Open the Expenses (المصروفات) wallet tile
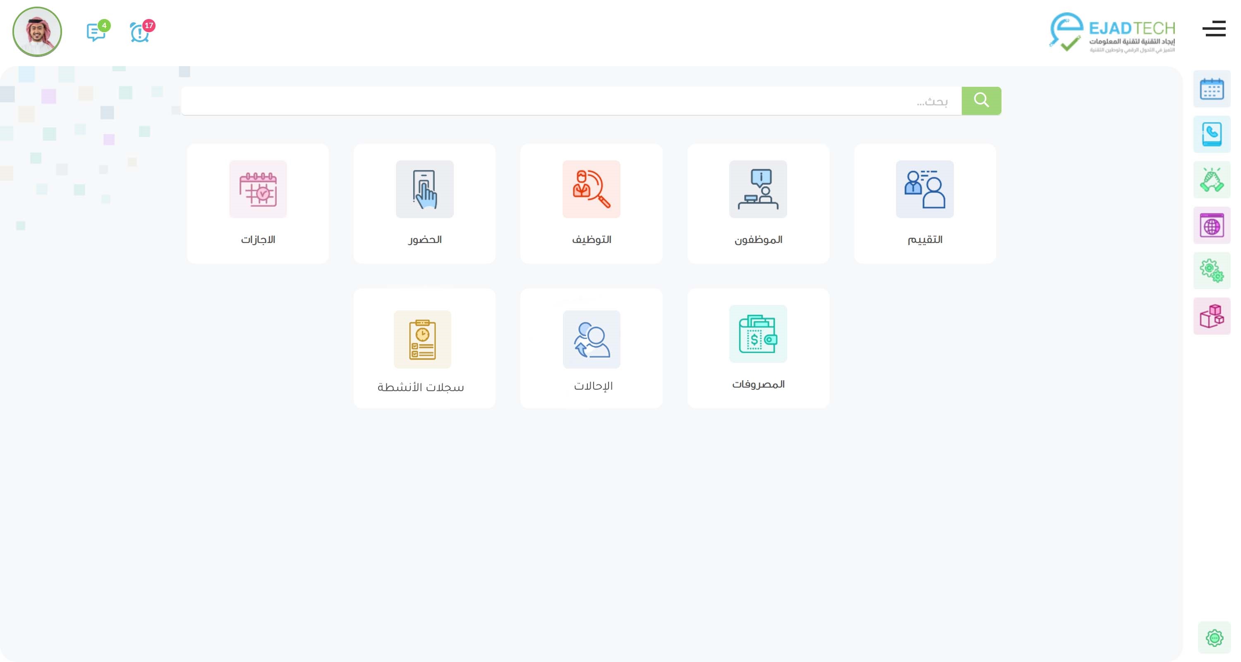 click(x=758, y=348)
